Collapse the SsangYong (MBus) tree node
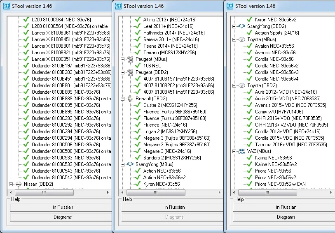 [x=123, y=165]
